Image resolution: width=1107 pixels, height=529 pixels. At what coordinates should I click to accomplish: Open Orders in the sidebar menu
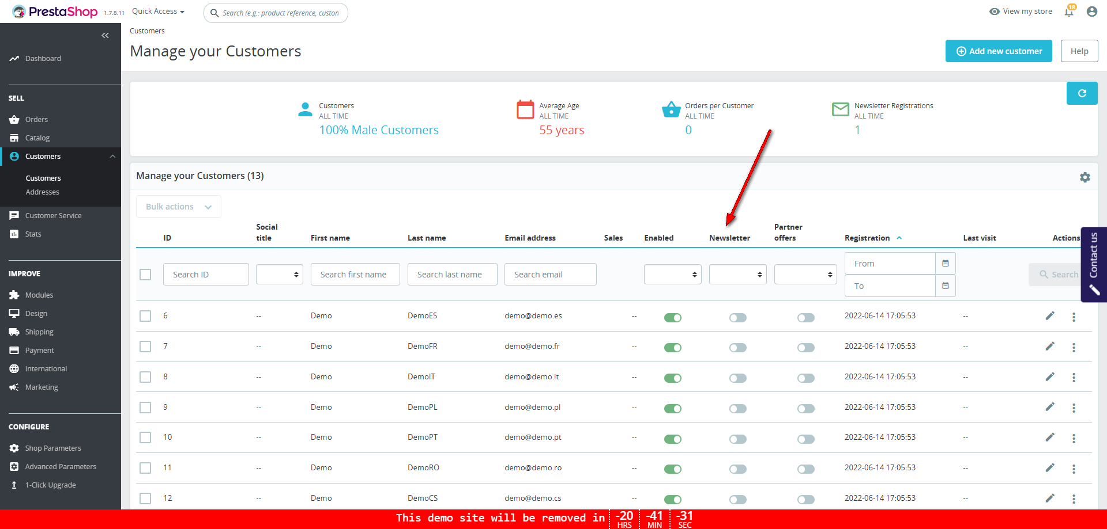pyautogui.click(x=36, y=120)
